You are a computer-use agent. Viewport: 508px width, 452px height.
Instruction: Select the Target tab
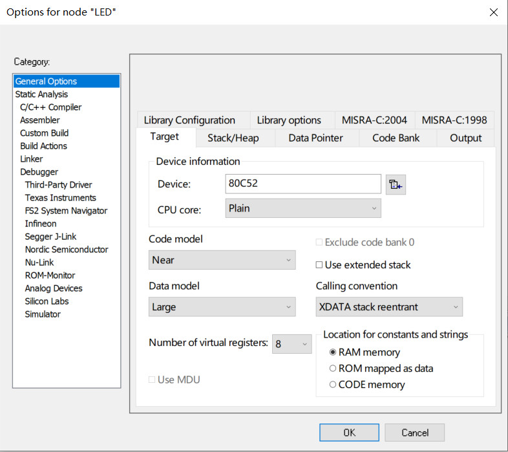point(165,137)
